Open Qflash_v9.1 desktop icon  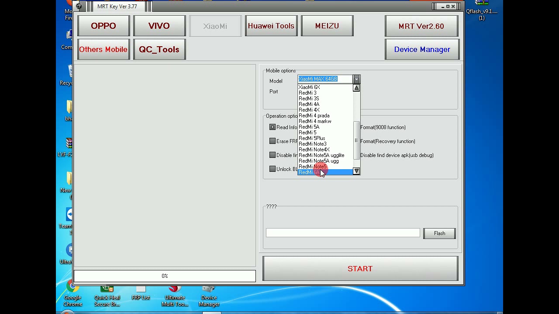coord(482,10)
